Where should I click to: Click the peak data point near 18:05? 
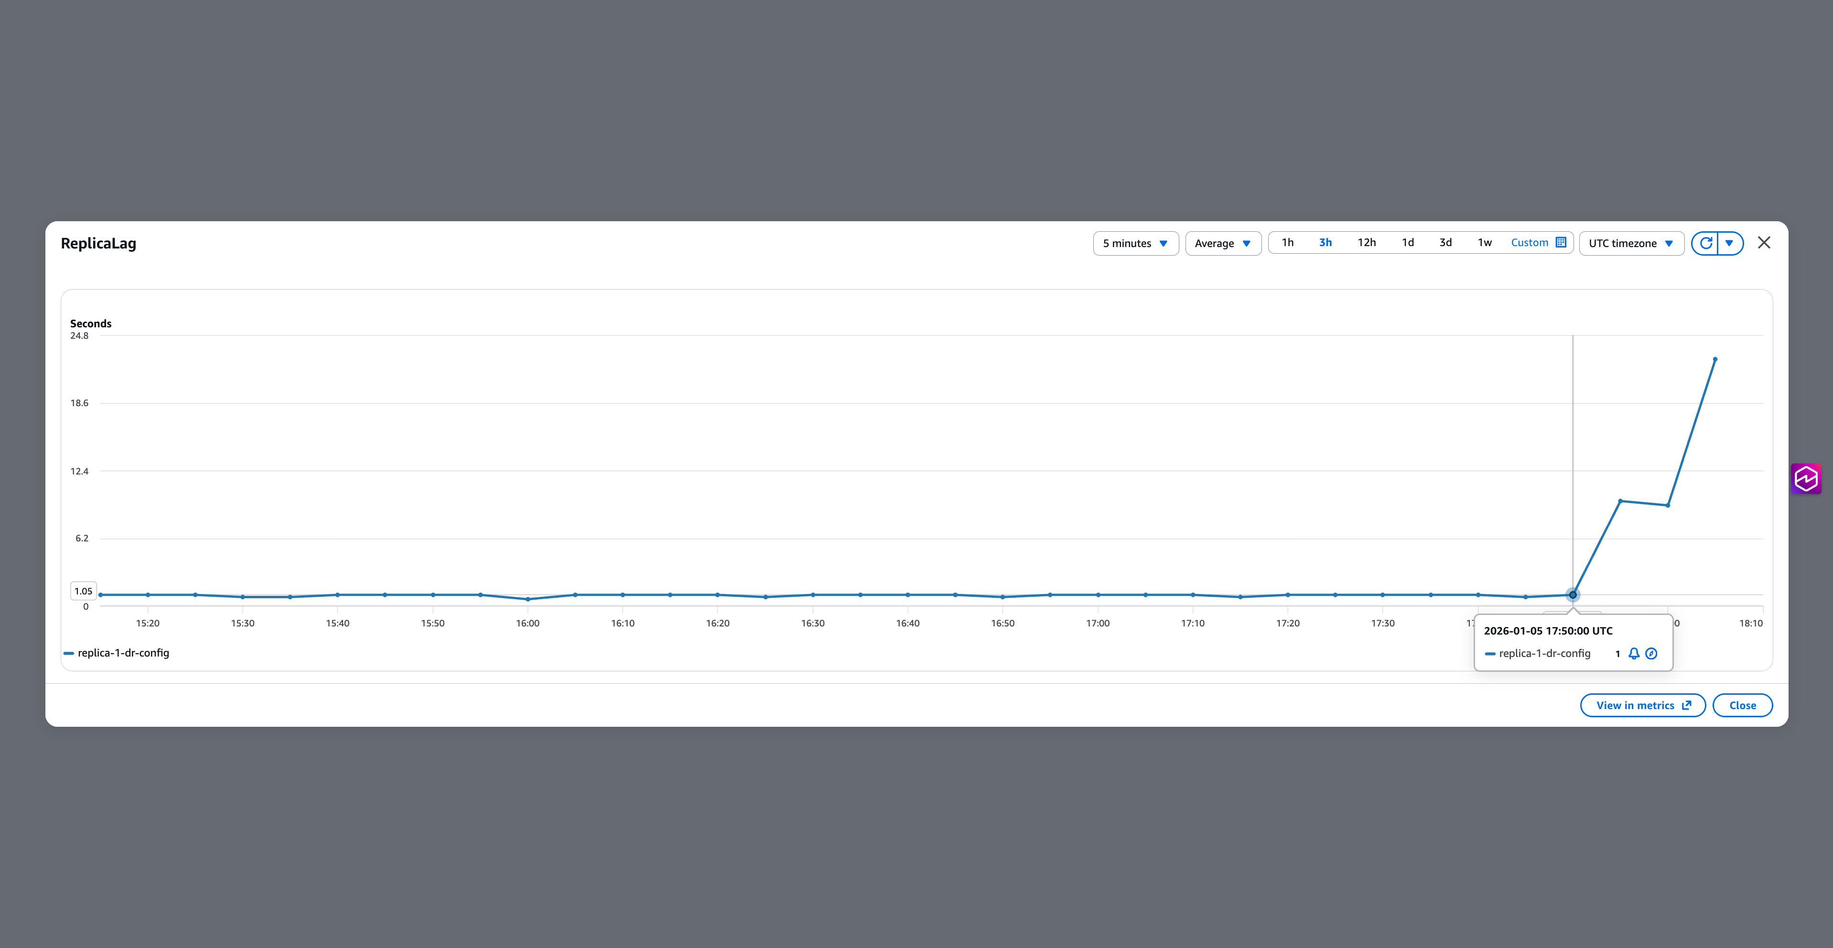tap(1715, 359)
